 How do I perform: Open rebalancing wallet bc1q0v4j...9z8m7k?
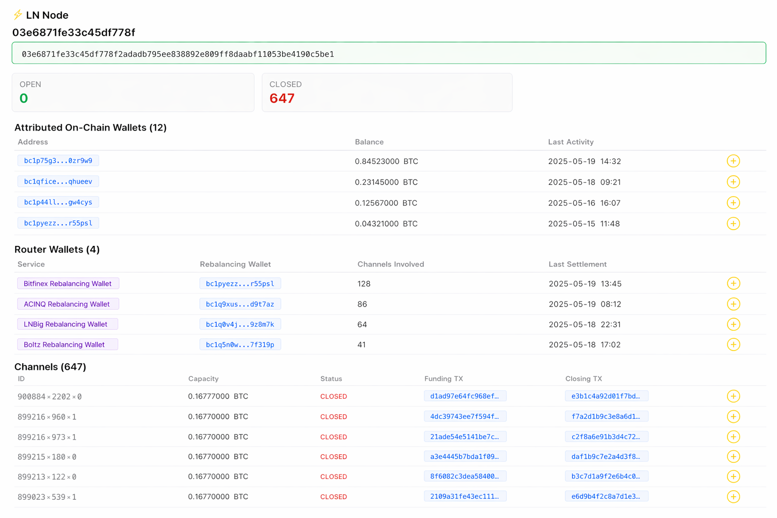click(240, 324)
